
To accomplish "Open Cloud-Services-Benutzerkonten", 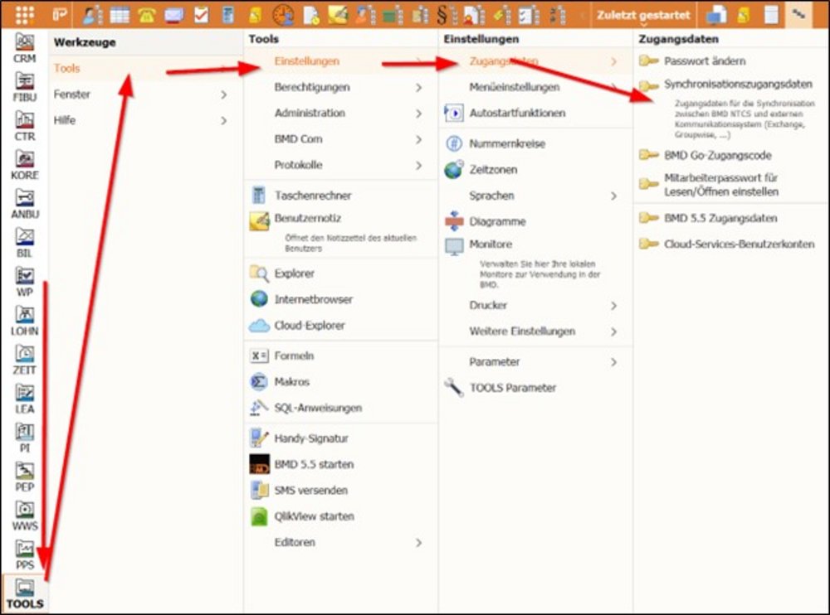I will pos(739,245).
